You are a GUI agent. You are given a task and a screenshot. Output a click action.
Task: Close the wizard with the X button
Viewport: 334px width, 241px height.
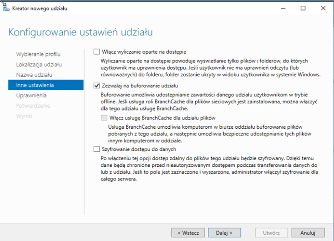(x=323, y=8)
